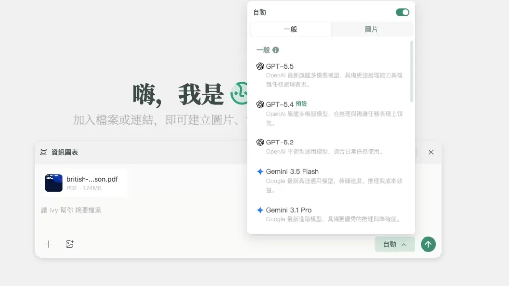
Task: Click the model list scrollbar
Action: pos(411,71)
